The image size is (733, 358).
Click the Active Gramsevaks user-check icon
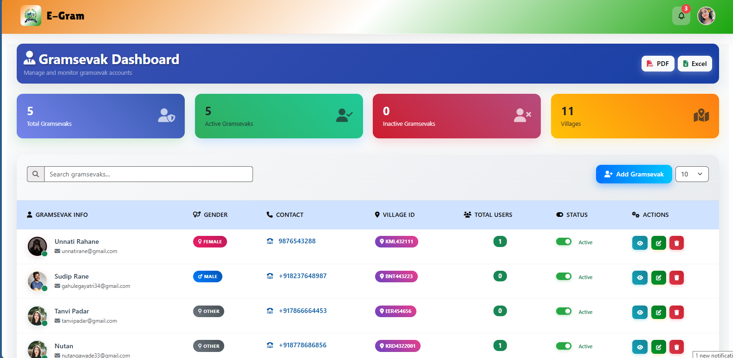point(344,115)
